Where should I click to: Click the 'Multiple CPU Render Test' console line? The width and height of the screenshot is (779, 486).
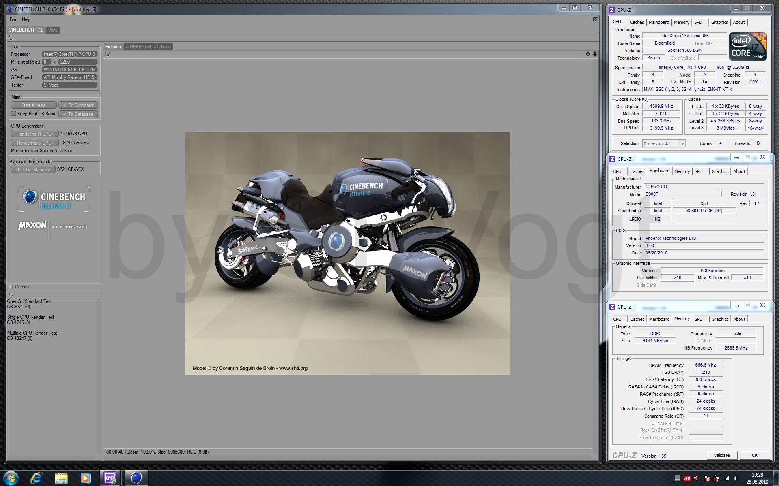coord(32,333)
